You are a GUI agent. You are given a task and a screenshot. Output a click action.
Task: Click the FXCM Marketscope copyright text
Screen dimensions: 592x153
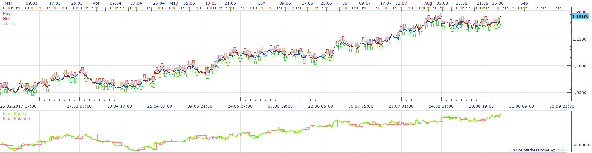point(538,150)
